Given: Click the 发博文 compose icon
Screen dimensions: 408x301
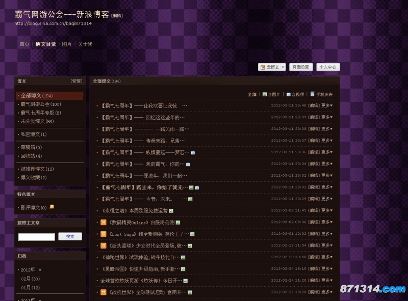Looking at the screenshot, I should [263, 67].
